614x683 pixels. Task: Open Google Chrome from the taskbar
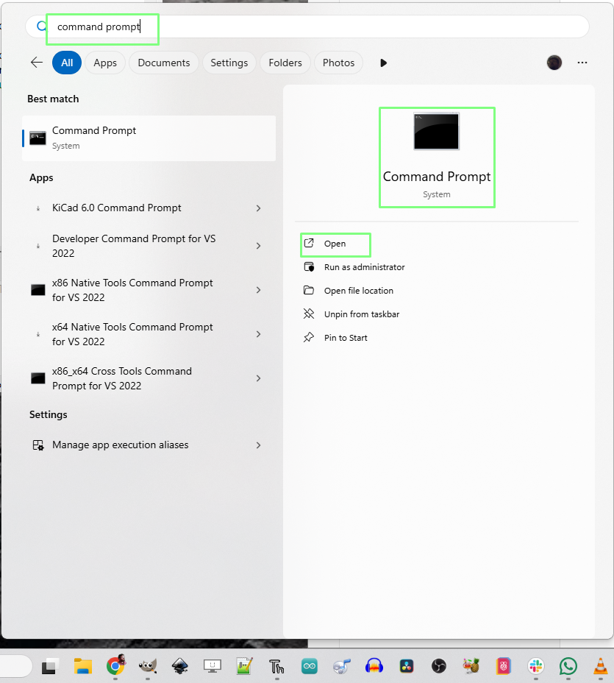115,665
